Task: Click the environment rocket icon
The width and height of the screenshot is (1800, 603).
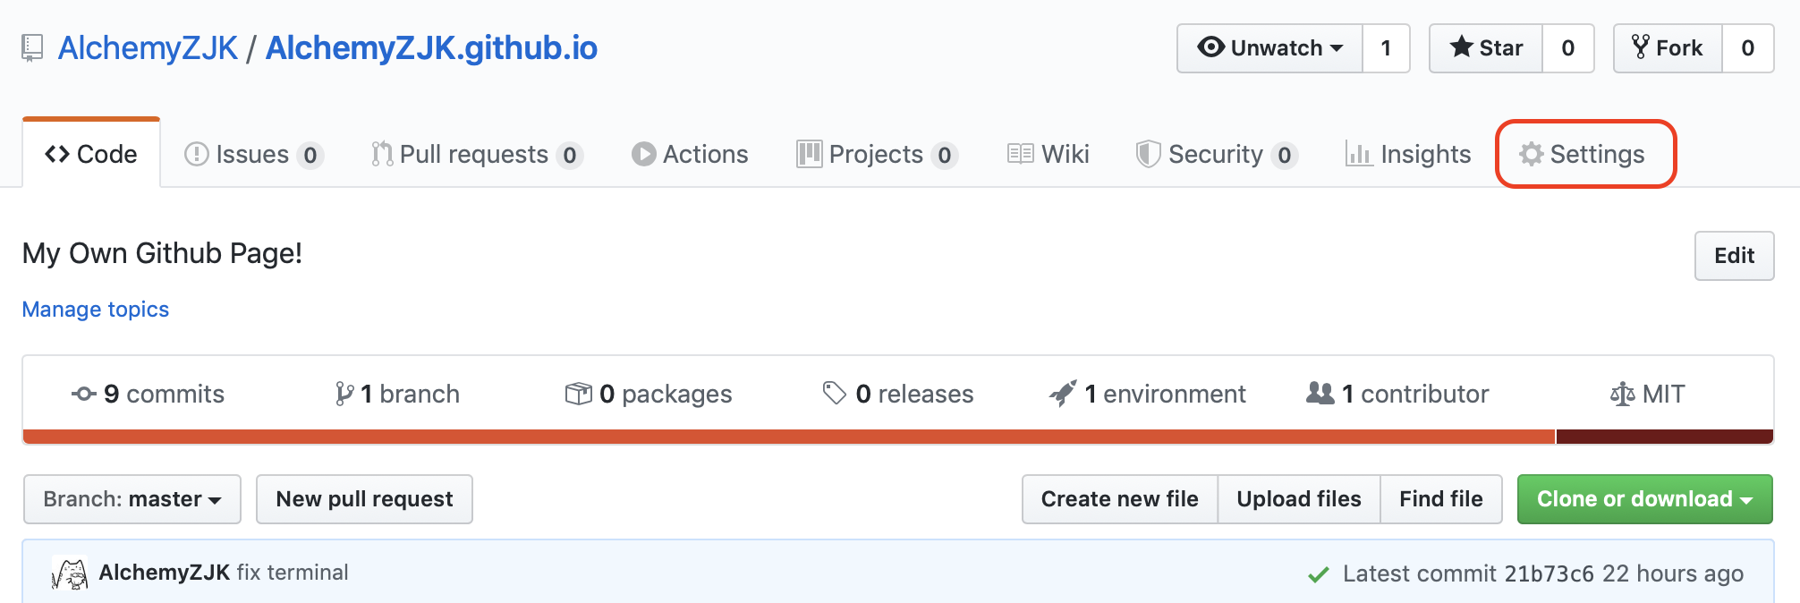Action: tap(1063, 394)
